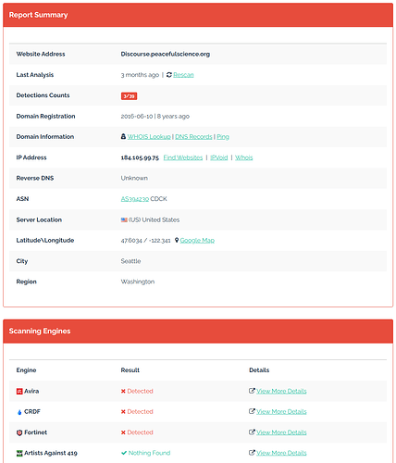Click the Artists Against 419 icon
Image resolution: width=396 pixels, height=463 pixels.
click(19, 453)
